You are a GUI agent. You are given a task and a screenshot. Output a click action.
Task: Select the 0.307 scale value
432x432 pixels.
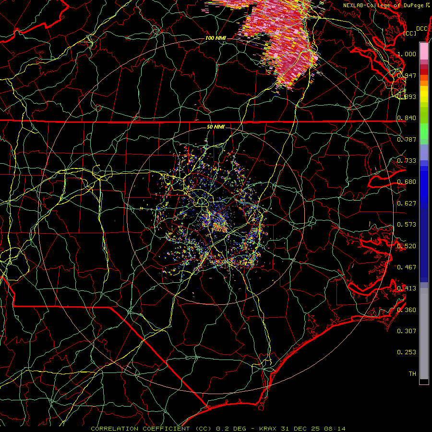tap(407, 331)
